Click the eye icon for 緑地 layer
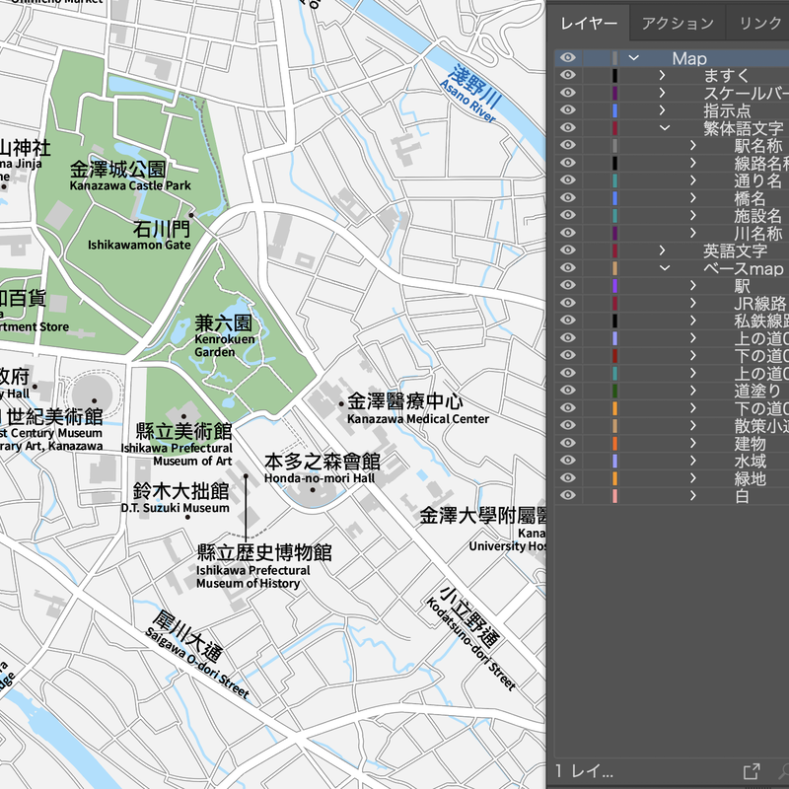The image size is (789, 789). click(567, 478)
